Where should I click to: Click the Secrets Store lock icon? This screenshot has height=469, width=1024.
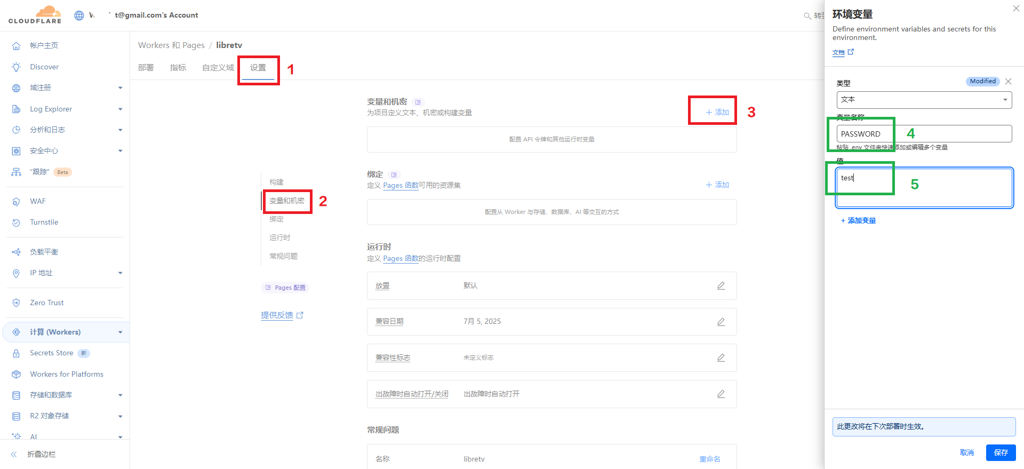click(17, 353)
